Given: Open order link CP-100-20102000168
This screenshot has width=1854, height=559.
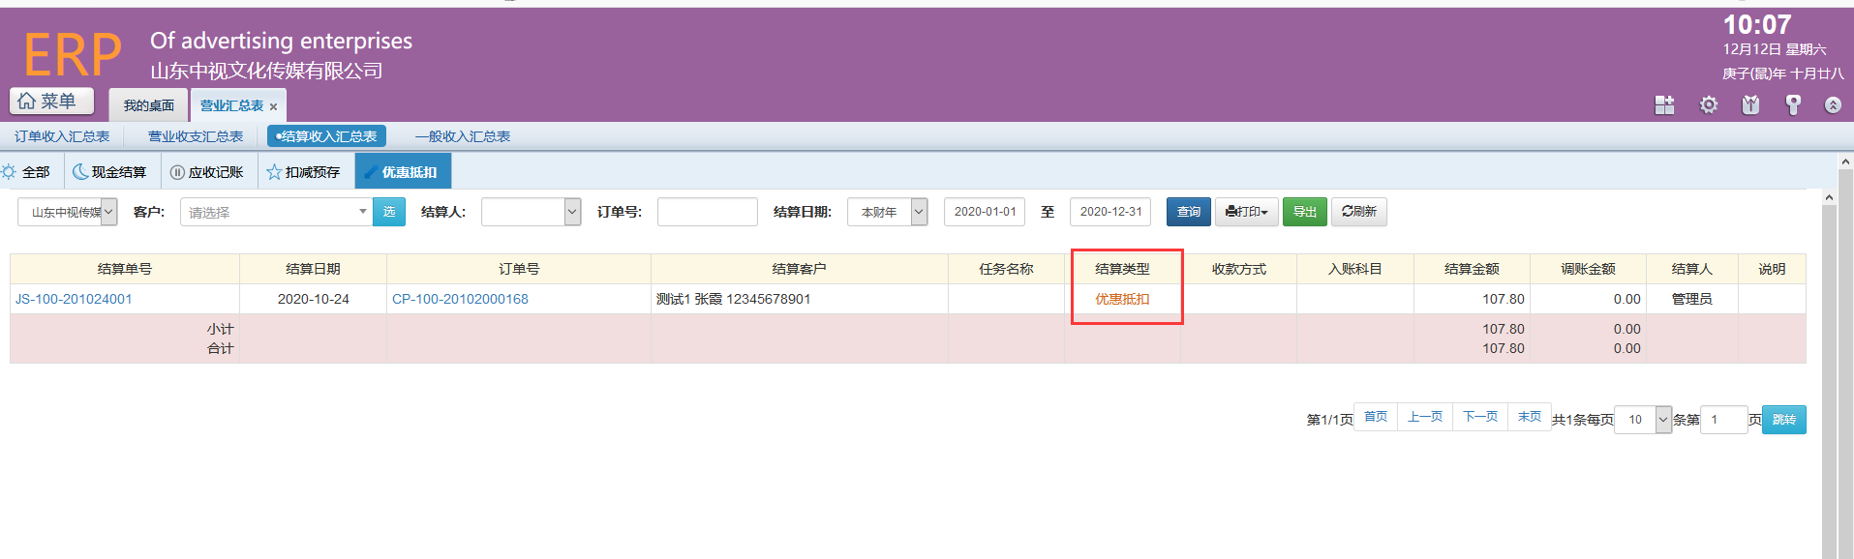Looking at the screenshot, I should pos(460,299).
